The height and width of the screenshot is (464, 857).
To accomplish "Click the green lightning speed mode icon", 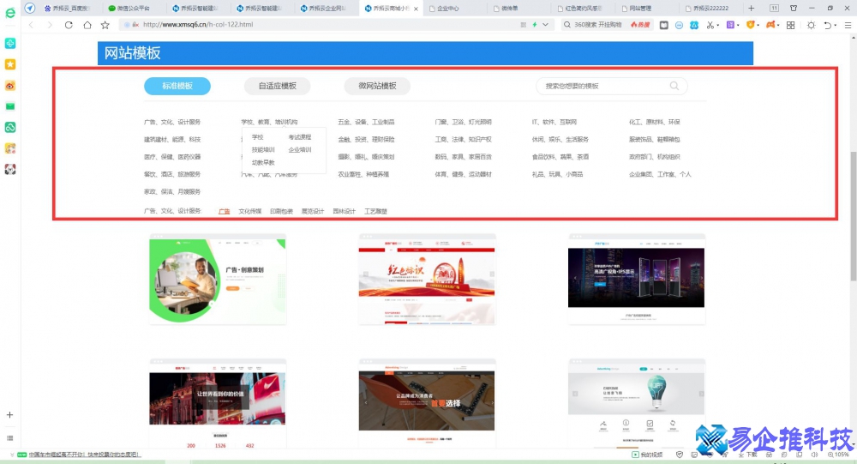I will click(535, 25).
